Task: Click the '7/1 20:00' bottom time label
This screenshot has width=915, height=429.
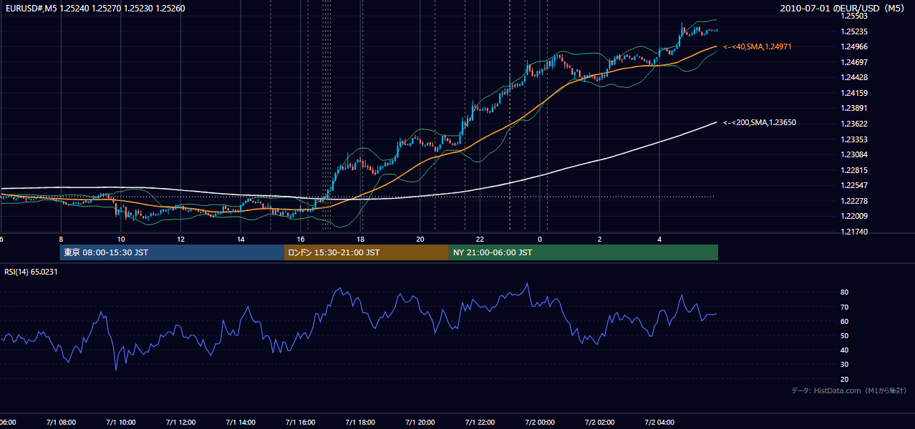Action: [x=420, y=423]
